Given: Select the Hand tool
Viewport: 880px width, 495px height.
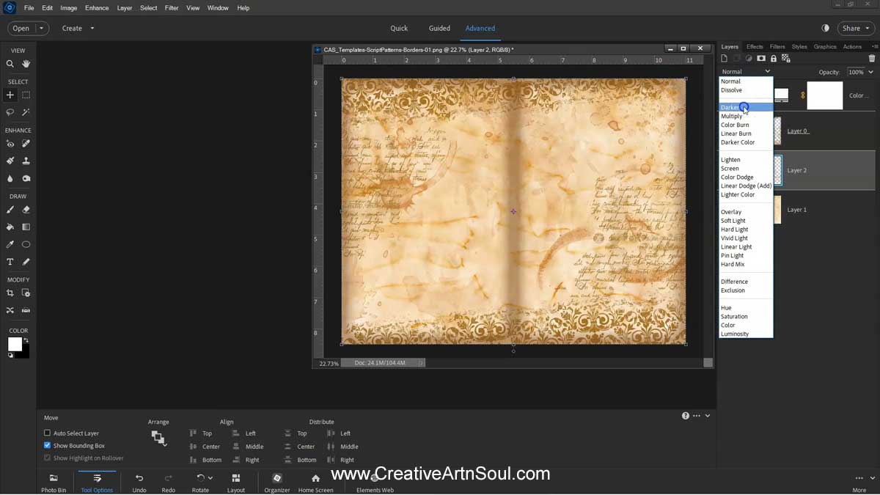Looking at the screenshot, I should (26, 64).
